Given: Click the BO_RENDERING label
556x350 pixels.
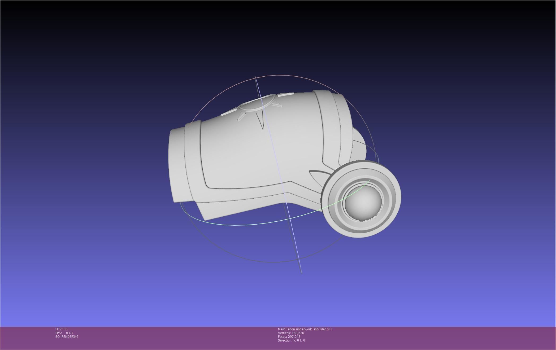Looking at the screenshot, I should 67,336.
